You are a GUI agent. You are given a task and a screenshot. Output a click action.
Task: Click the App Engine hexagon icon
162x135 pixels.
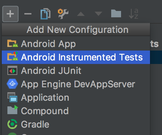click(x=12, y=84)
